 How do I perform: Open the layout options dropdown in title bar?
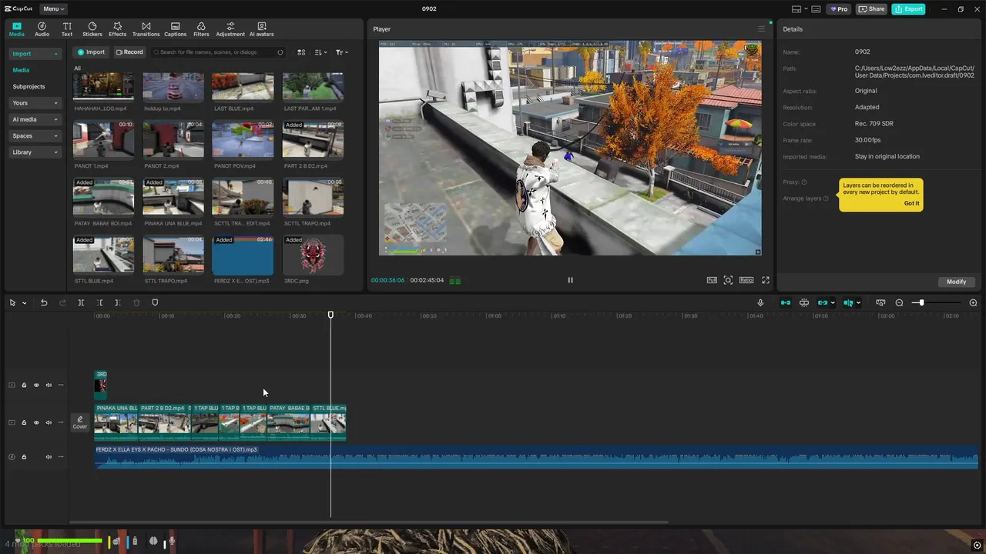click(x=800, y=9)
